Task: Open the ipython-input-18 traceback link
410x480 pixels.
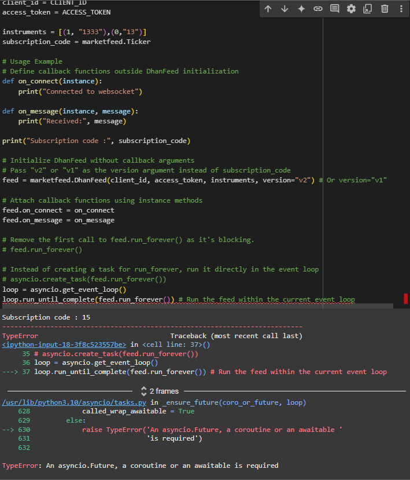Action: [x=64, y=345]
